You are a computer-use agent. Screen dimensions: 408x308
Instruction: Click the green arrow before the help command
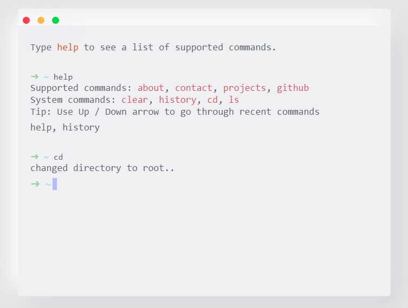point(35,77)
